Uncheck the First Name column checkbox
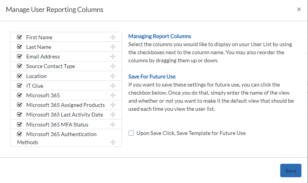The height and width of the screenshot is (183, 308). [19, 37]
